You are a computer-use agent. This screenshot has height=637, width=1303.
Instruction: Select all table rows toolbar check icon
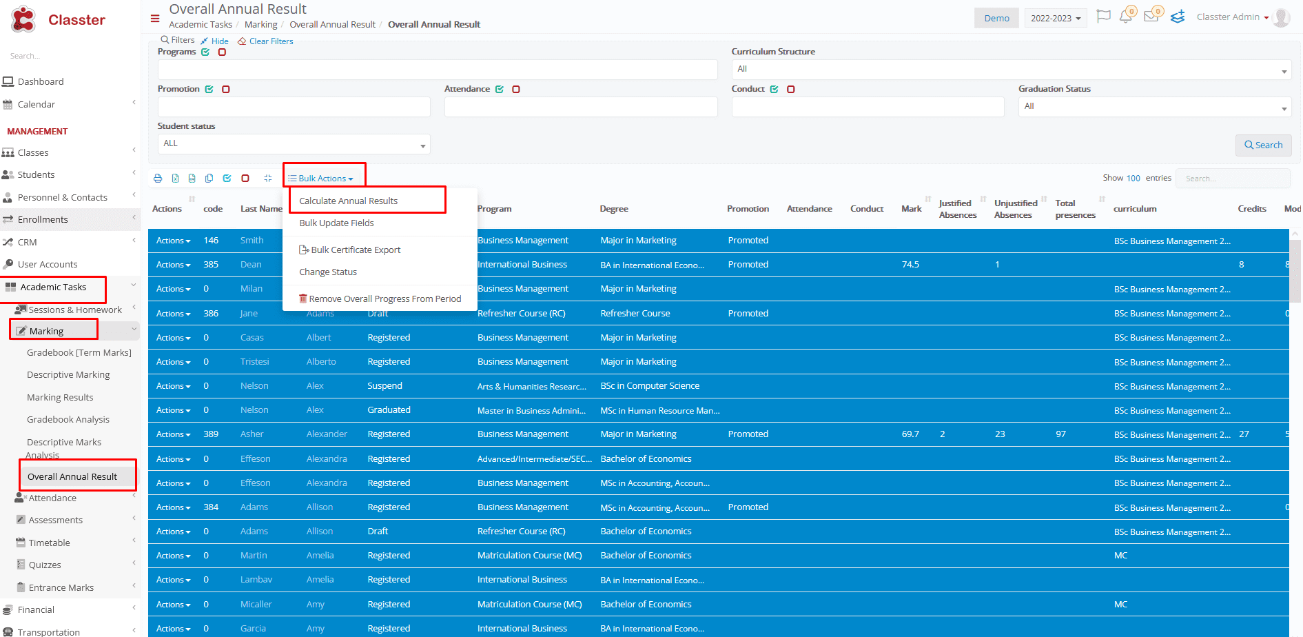coord(227,178)
